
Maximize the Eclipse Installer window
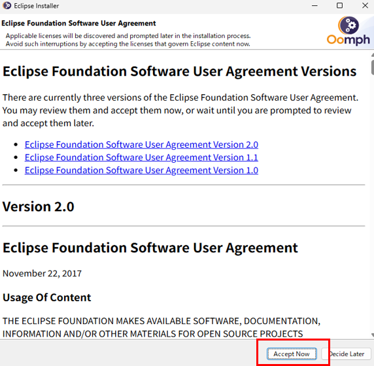(339, 5)
